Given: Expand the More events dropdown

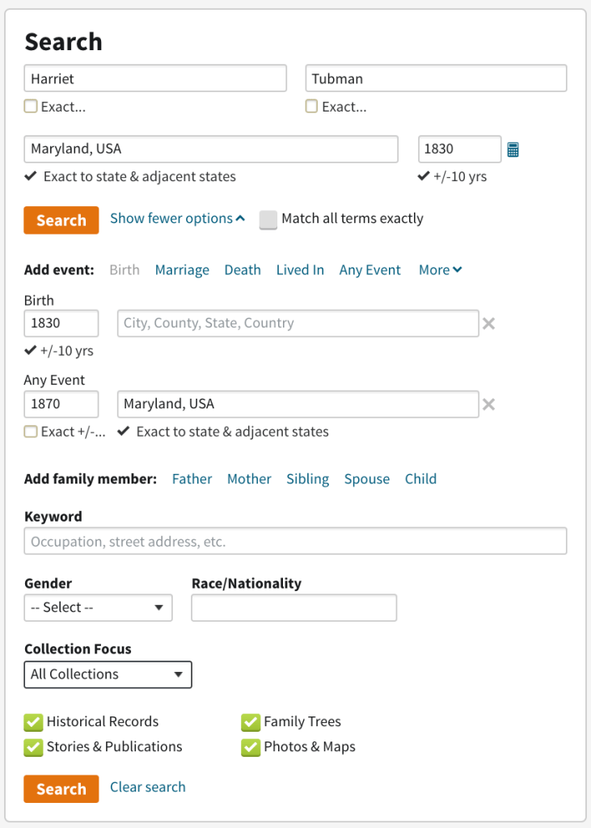Looking at the screenshot, I should tap(440, 270).
